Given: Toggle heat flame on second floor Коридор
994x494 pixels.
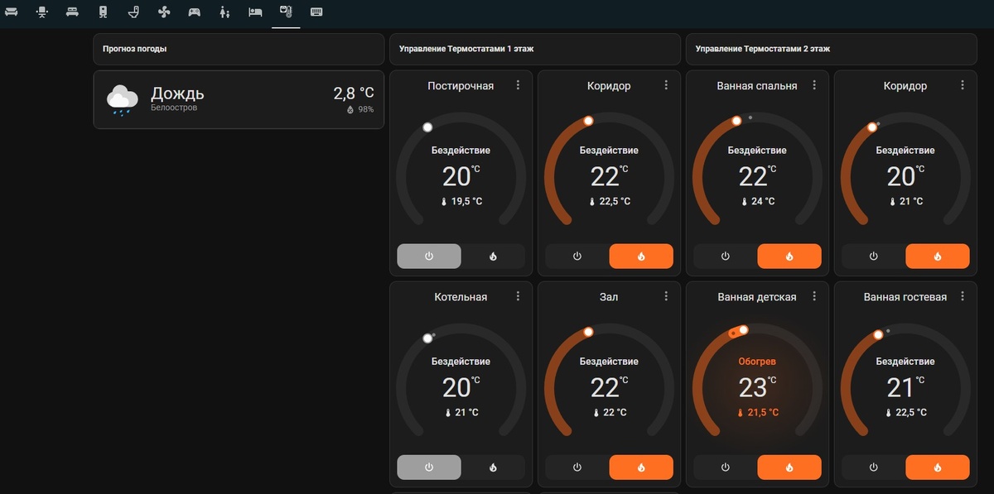Looking at the screenshot, I should tap(938, 257).
